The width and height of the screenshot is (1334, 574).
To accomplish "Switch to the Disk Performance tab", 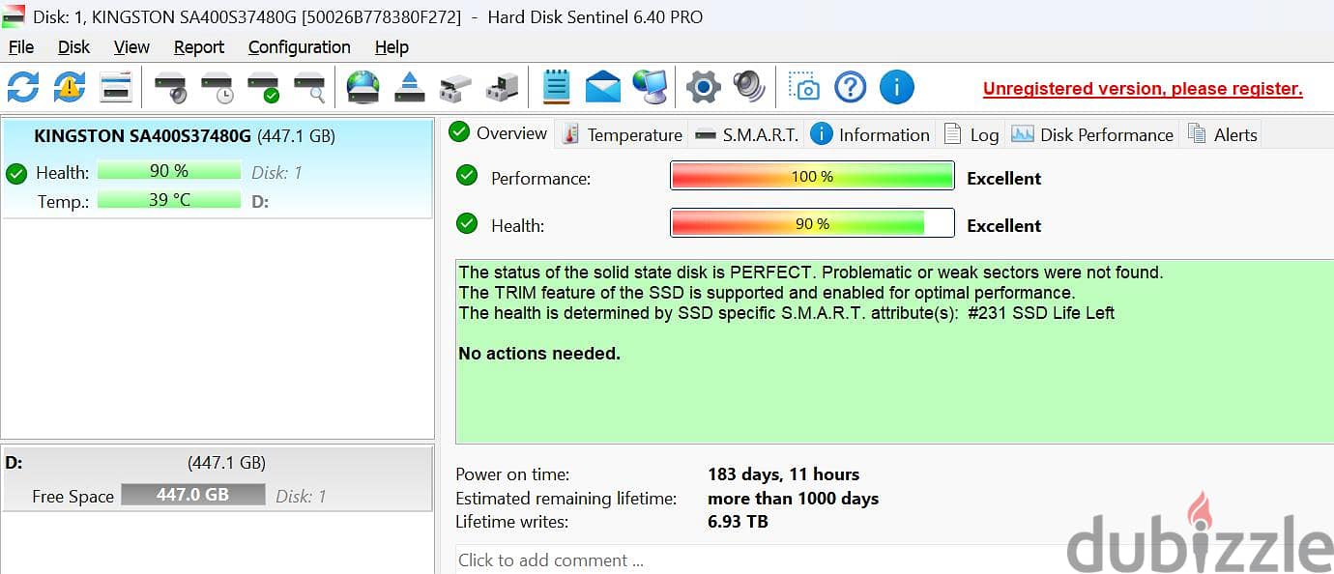I will (1092, 134).
